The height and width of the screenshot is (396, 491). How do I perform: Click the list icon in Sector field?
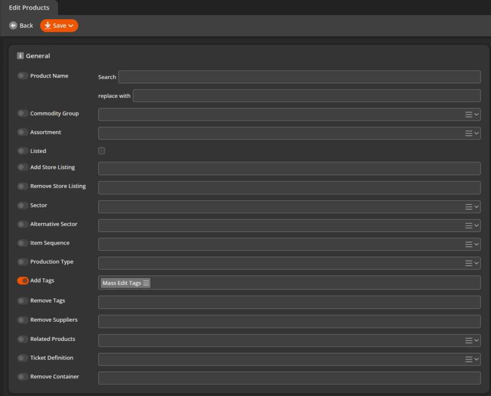pyautogui.click(x=468, y=207)
